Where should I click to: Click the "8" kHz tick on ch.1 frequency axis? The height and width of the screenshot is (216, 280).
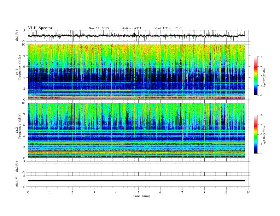[x=25, y=56]
